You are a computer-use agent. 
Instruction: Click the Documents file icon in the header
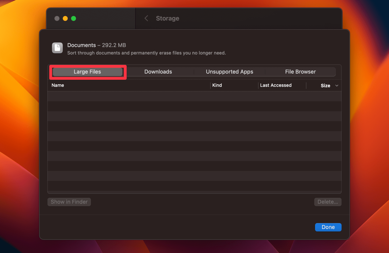[x=57, y=48]
